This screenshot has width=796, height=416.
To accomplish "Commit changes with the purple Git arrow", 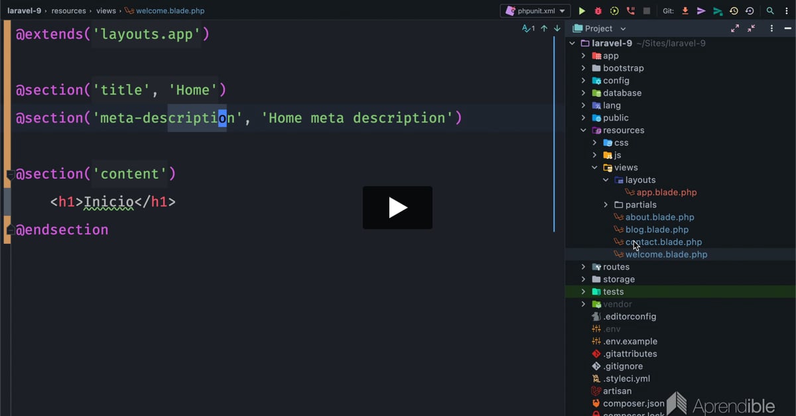I will 701,11.
